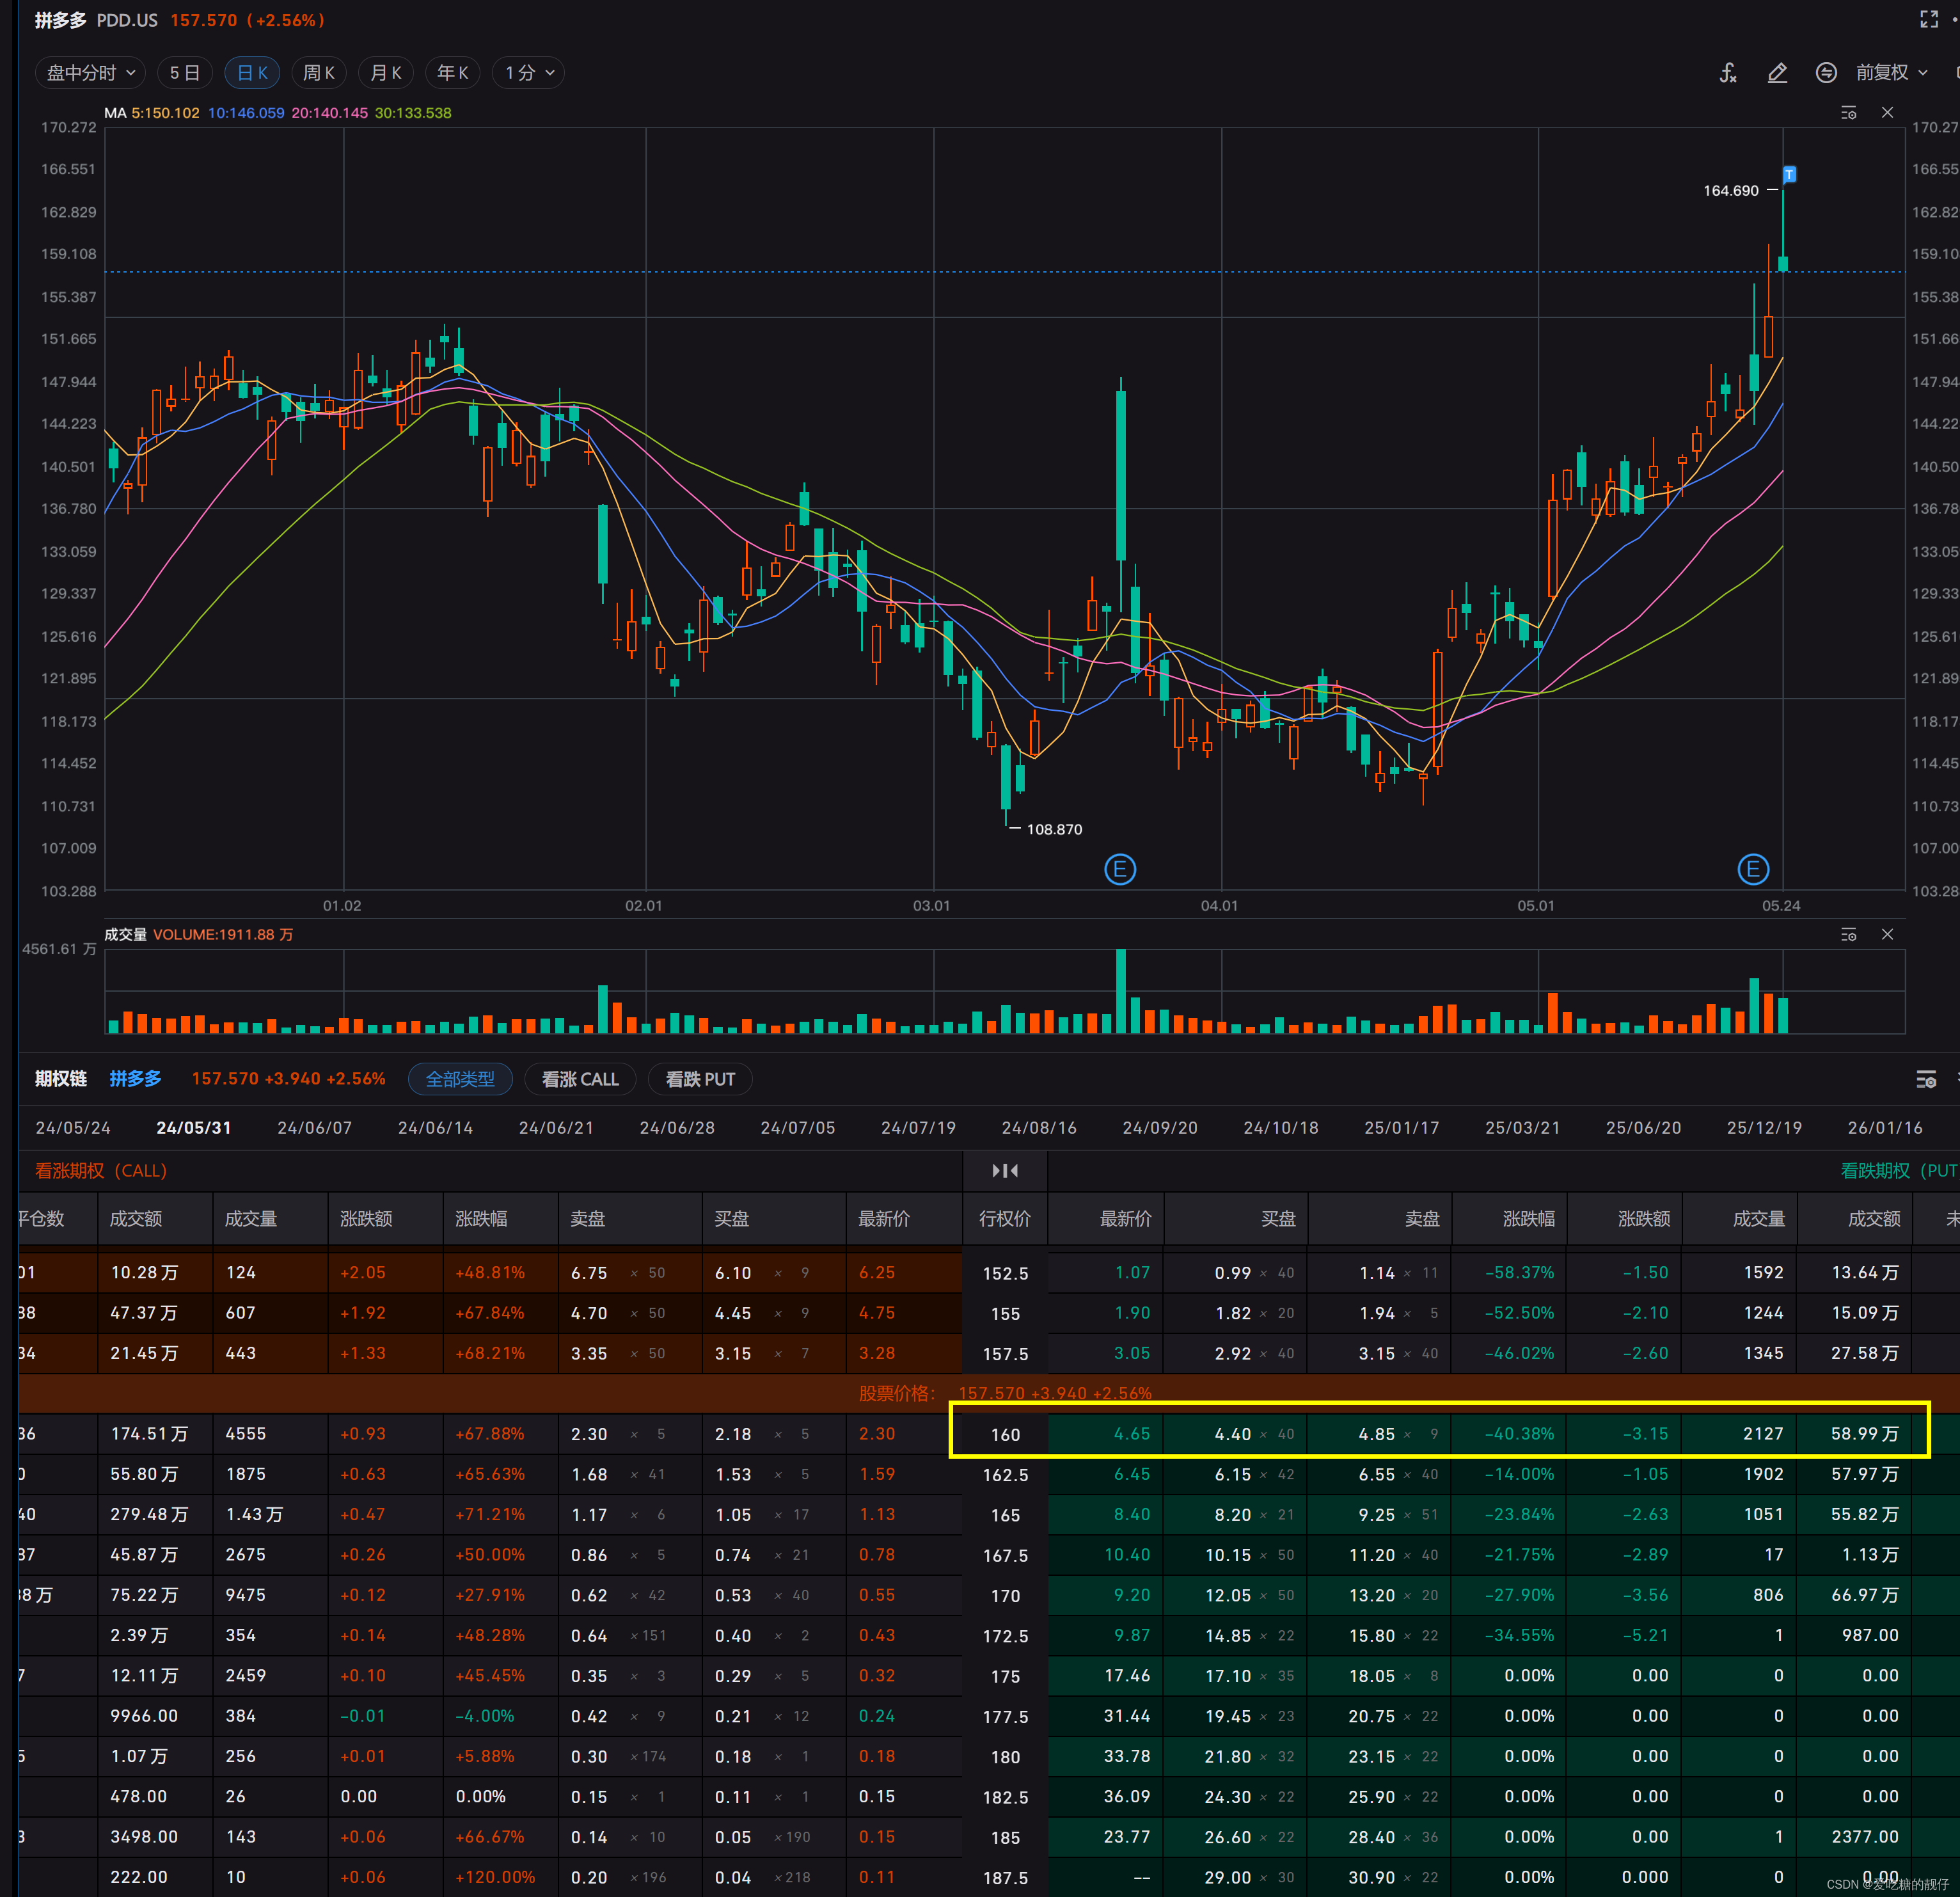
Task: Switch to 周K chart view
Action: [319, 73]
